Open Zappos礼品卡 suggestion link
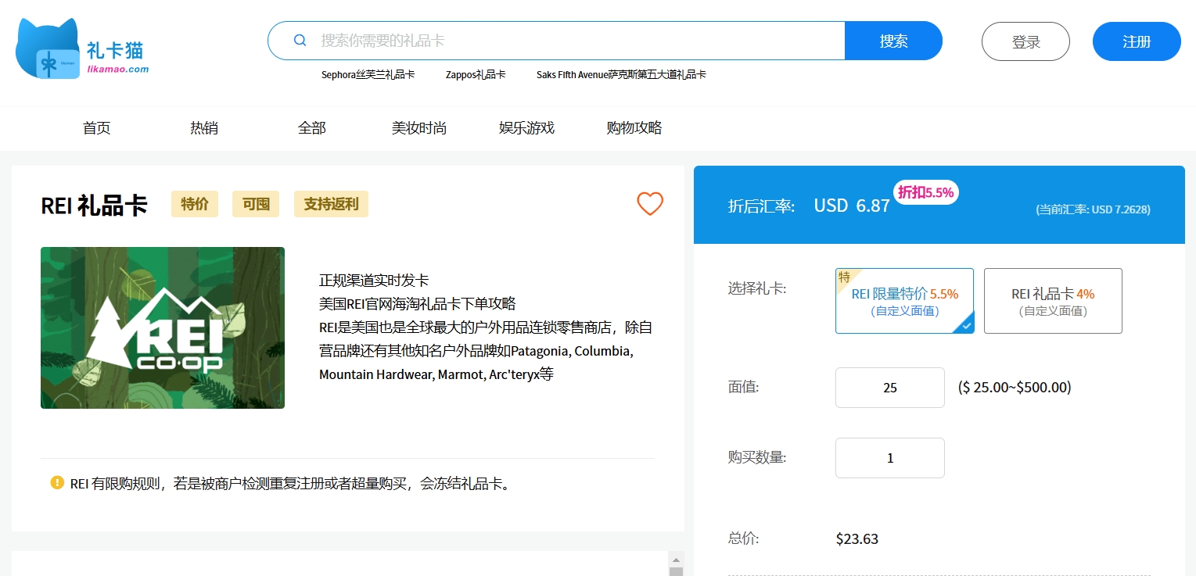The width and height of the screenshot is (1196, 576). tap(476, 75)
